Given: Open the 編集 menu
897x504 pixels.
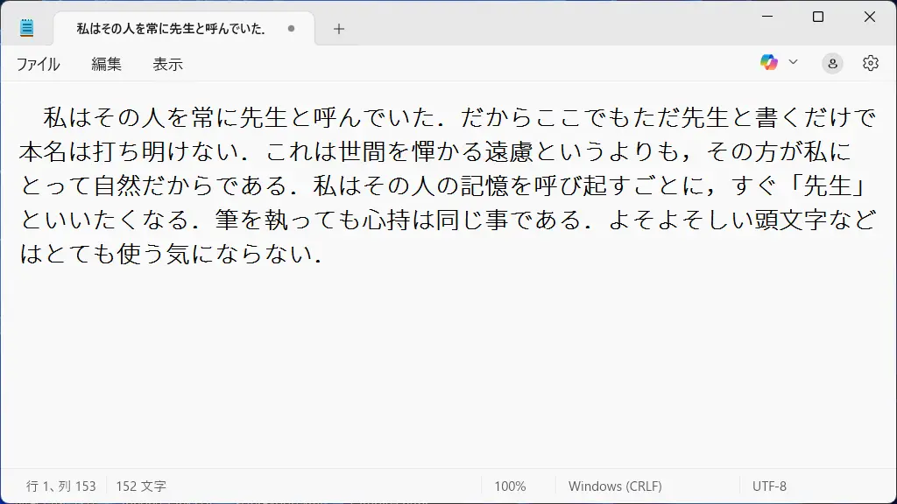Looking at the screenshot, I should click(x=105, y=63).
